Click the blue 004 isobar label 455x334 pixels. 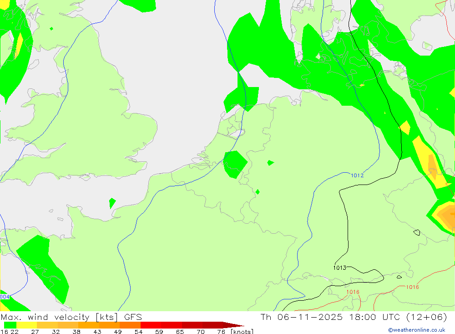coord(5,297)
